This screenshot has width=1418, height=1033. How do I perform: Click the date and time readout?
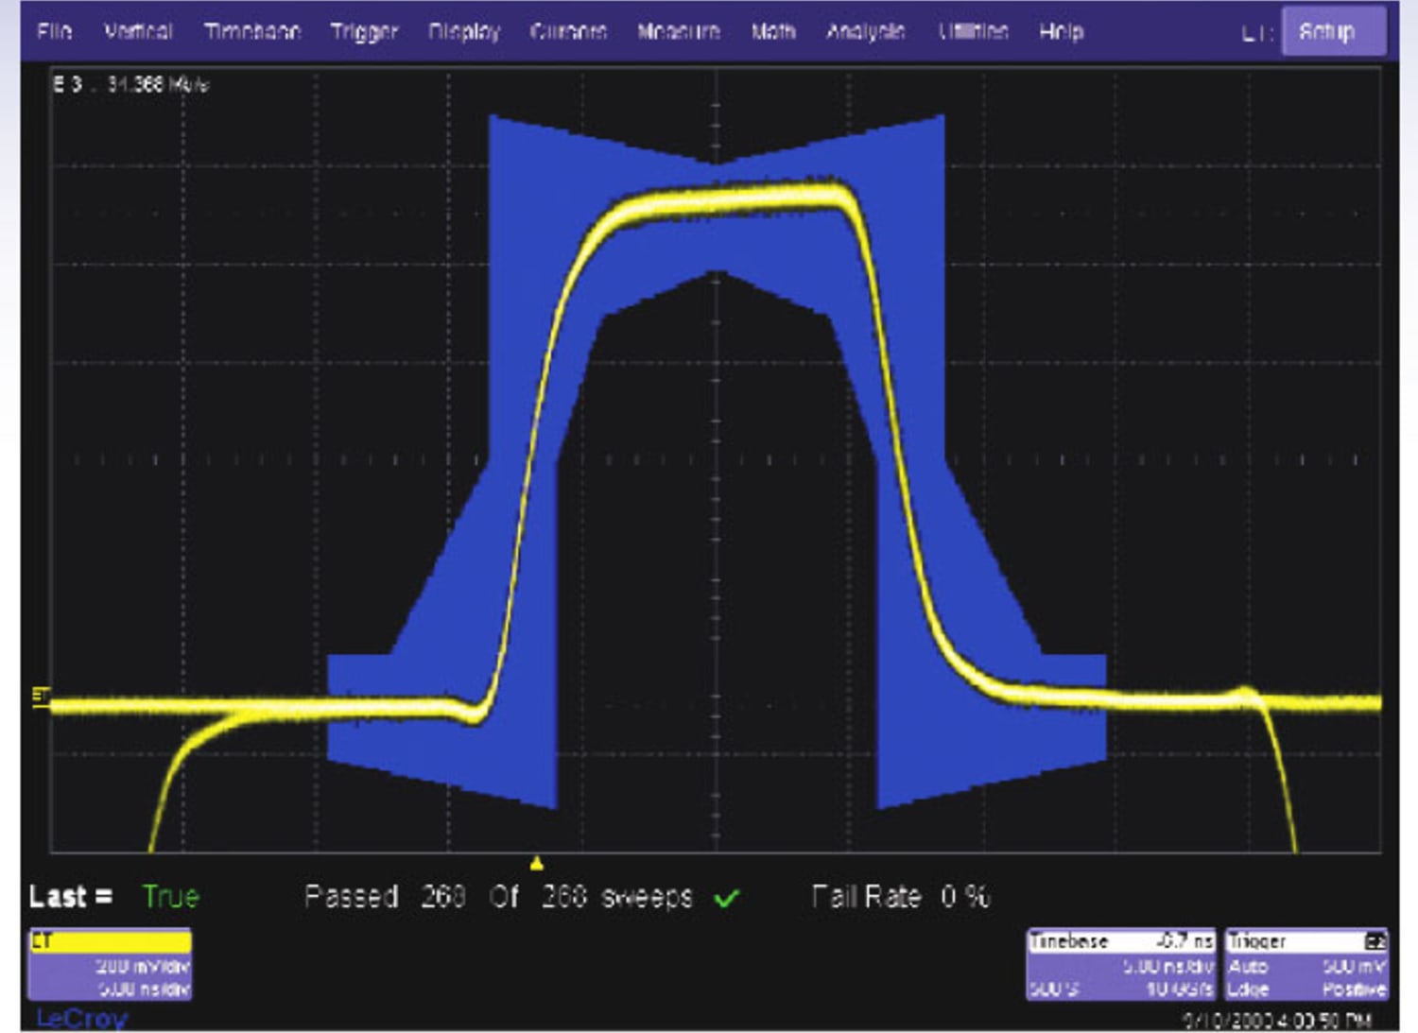[1278, 1021]
